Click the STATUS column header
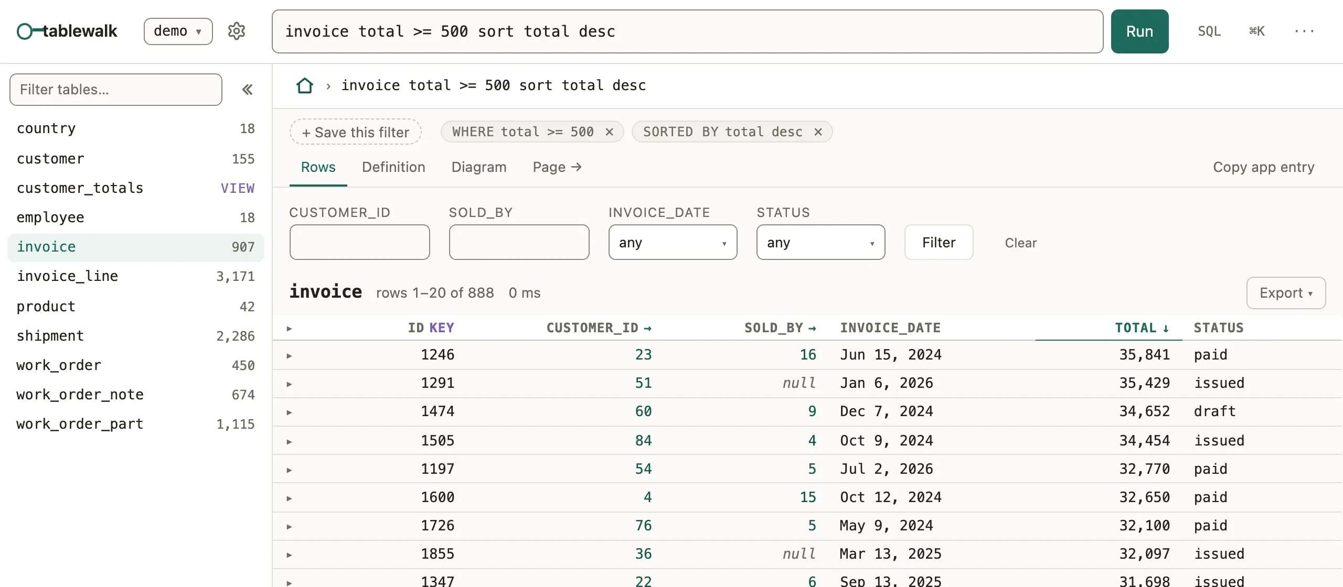 (x=1219, y=328)
